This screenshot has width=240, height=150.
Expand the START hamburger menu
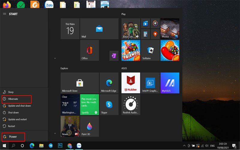coord(4,14)
